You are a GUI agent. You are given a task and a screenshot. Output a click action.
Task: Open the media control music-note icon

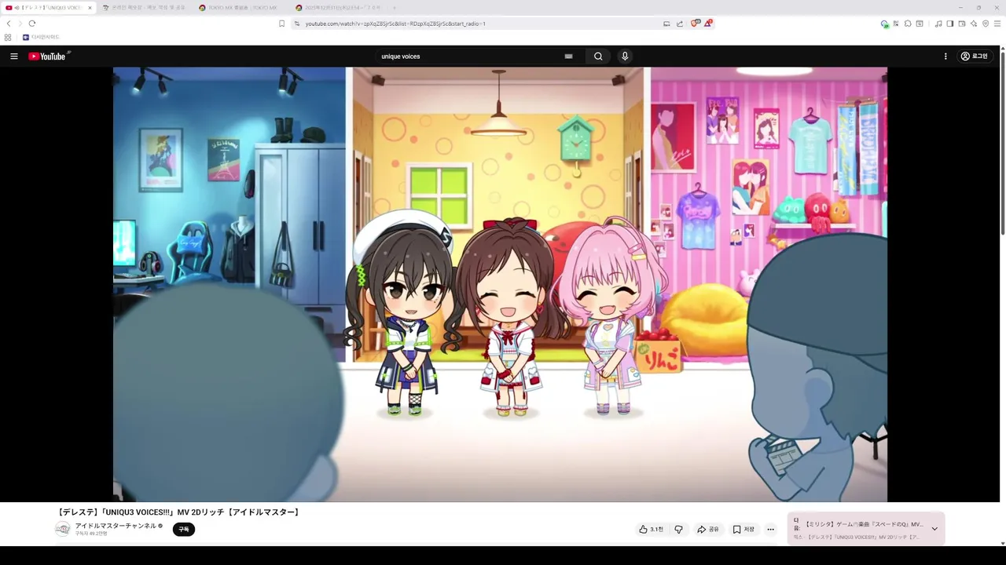938,24
